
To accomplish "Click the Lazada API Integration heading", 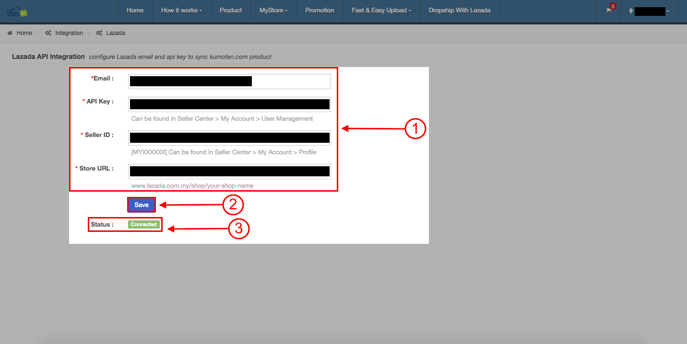I will pyautogui.click(x=48, y=57).
